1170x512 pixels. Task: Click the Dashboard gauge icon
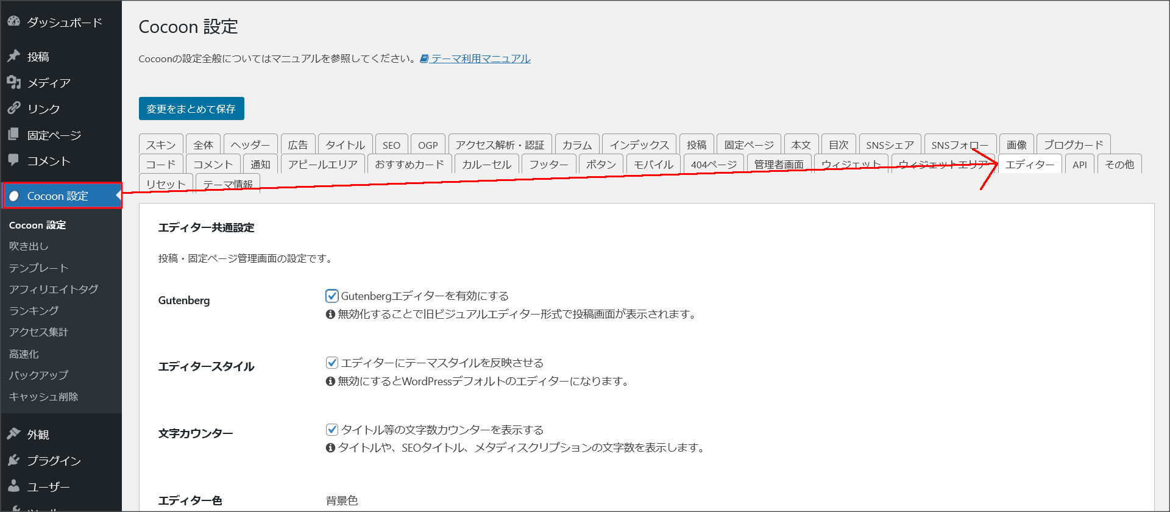13,21
